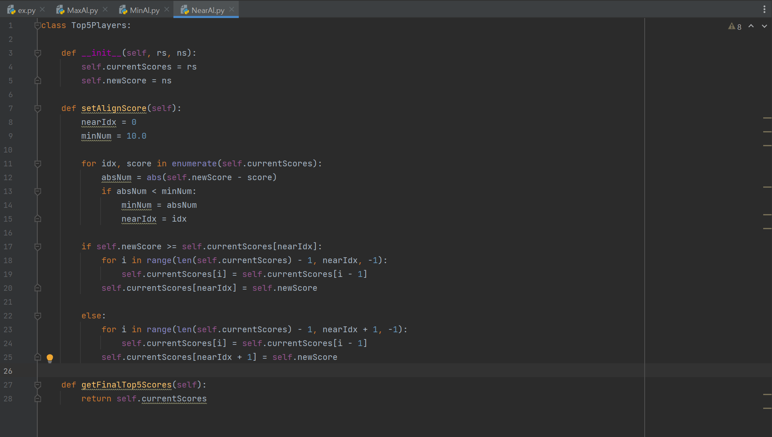Click the __init__ method name
772x437 pixels.
101,53
